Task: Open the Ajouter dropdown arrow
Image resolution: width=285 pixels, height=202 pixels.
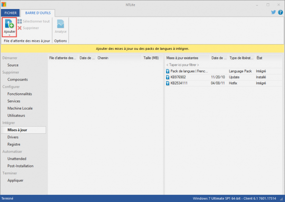Action: click(9, 35)
